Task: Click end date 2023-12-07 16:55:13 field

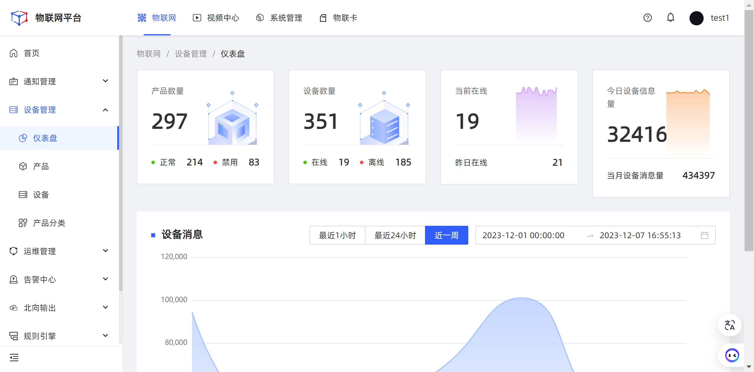Action: (640, 235)
